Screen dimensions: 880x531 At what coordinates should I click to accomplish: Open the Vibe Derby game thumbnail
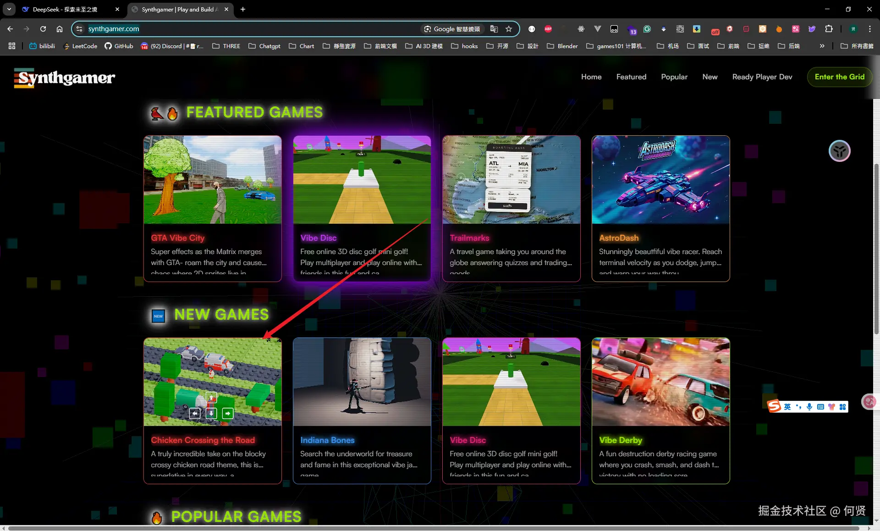[x=660, y=382]
